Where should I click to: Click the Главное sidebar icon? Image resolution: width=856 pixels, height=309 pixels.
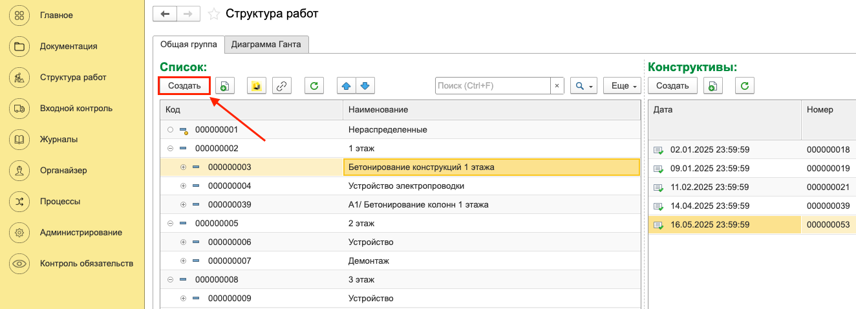pos(19,15)
